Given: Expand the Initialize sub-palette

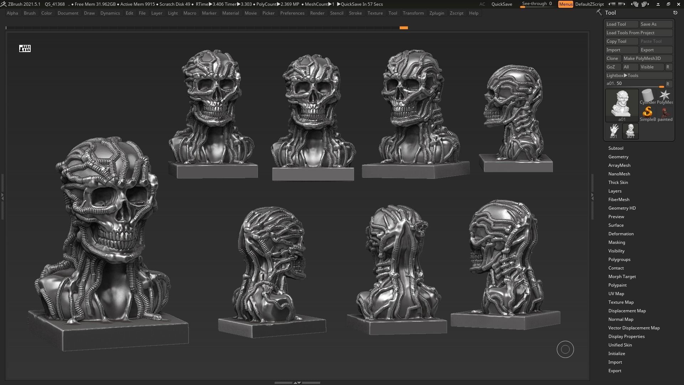Looking at the screenshot, I should click(617, 354).
